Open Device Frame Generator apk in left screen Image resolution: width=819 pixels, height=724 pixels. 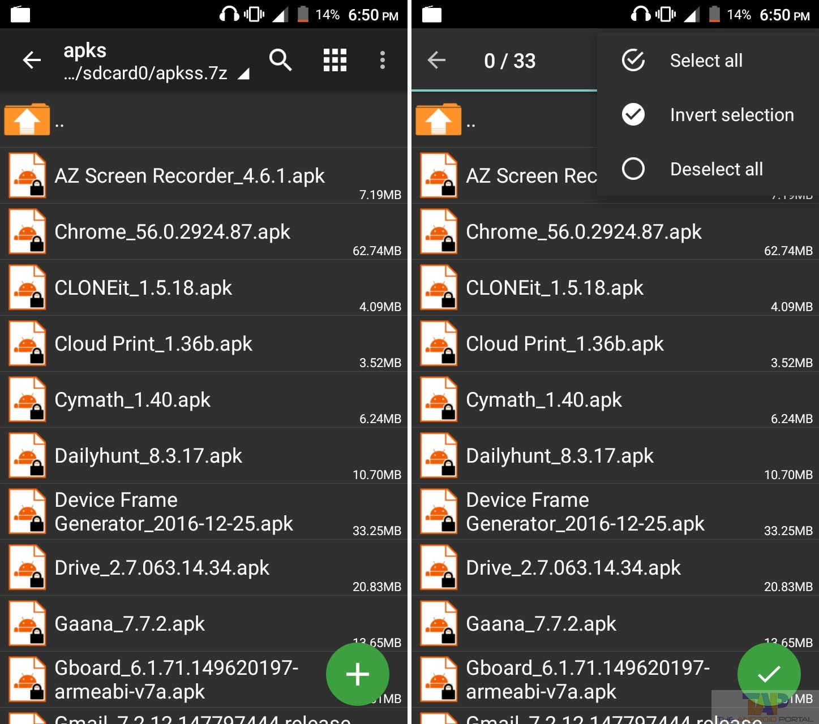[204, 511]
